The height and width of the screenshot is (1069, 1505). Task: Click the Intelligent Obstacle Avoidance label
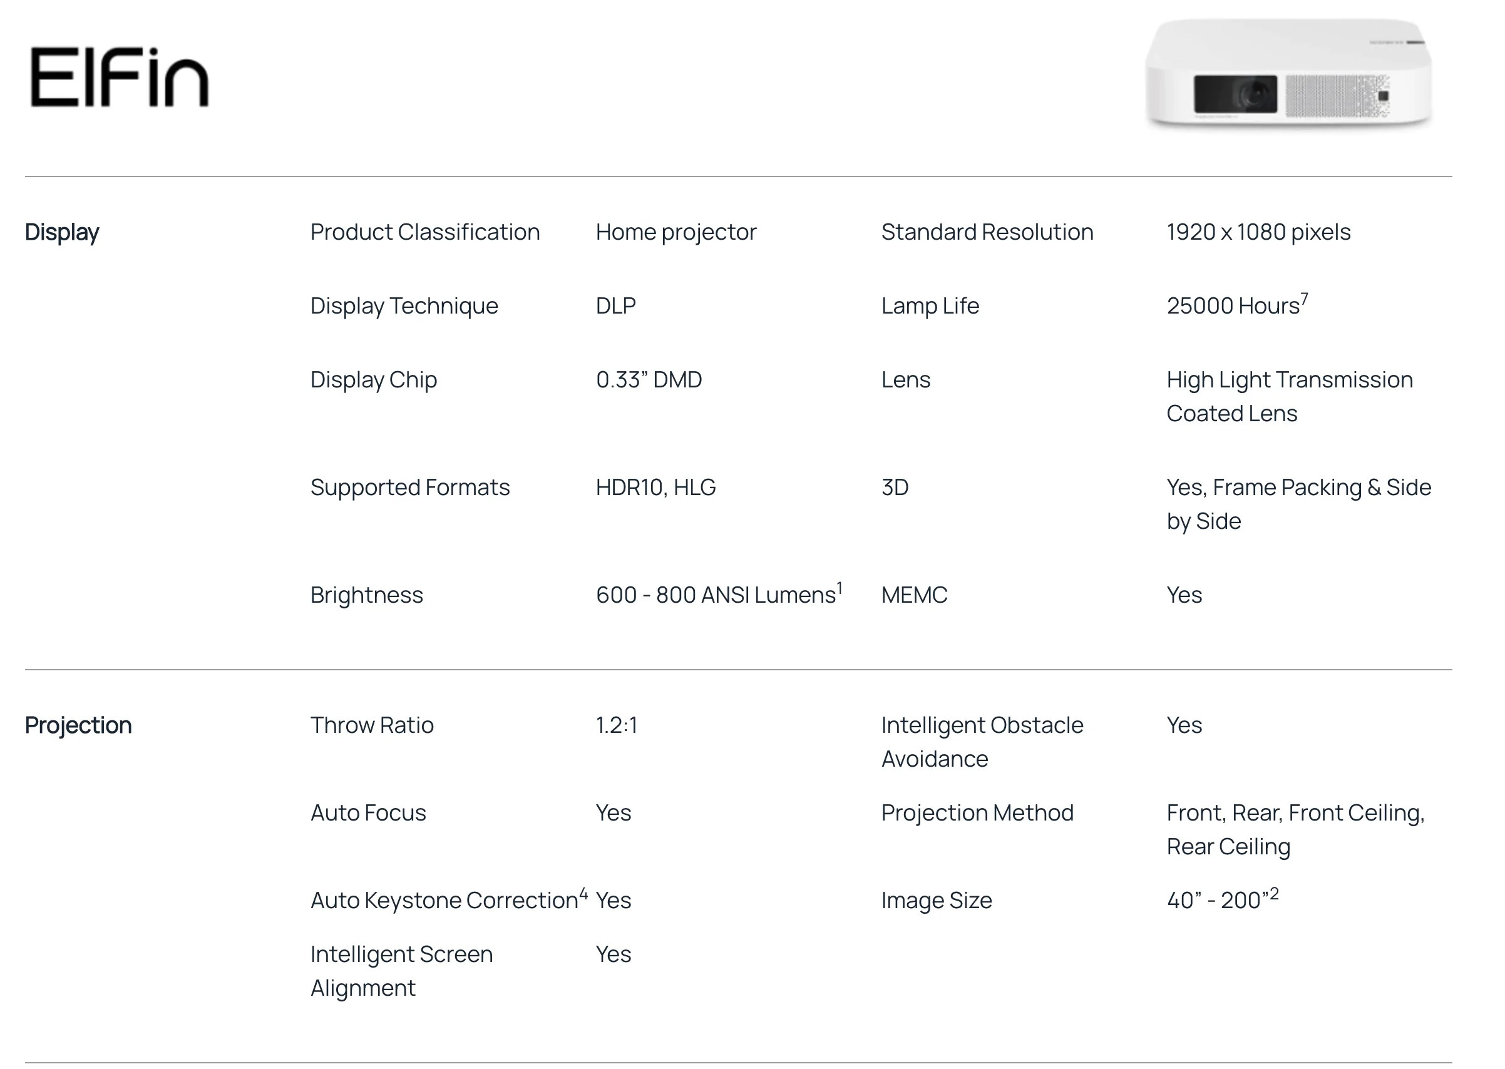[982, 742]
